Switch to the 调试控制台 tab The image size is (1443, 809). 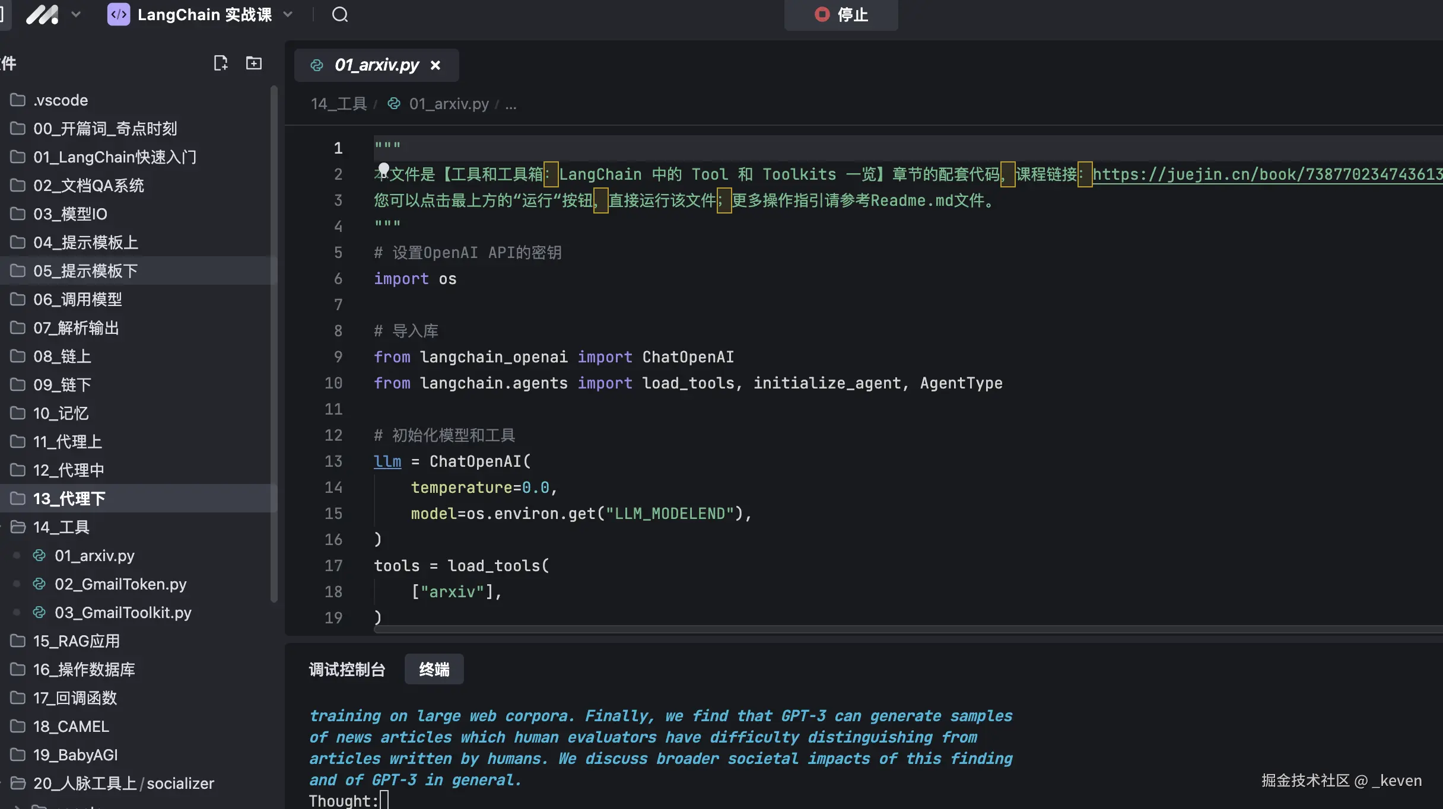347,669
